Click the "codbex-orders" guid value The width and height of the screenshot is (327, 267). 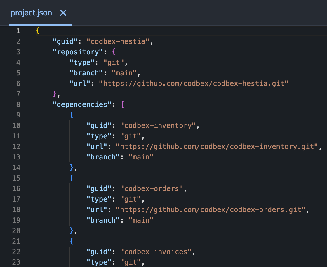point(152,189)
